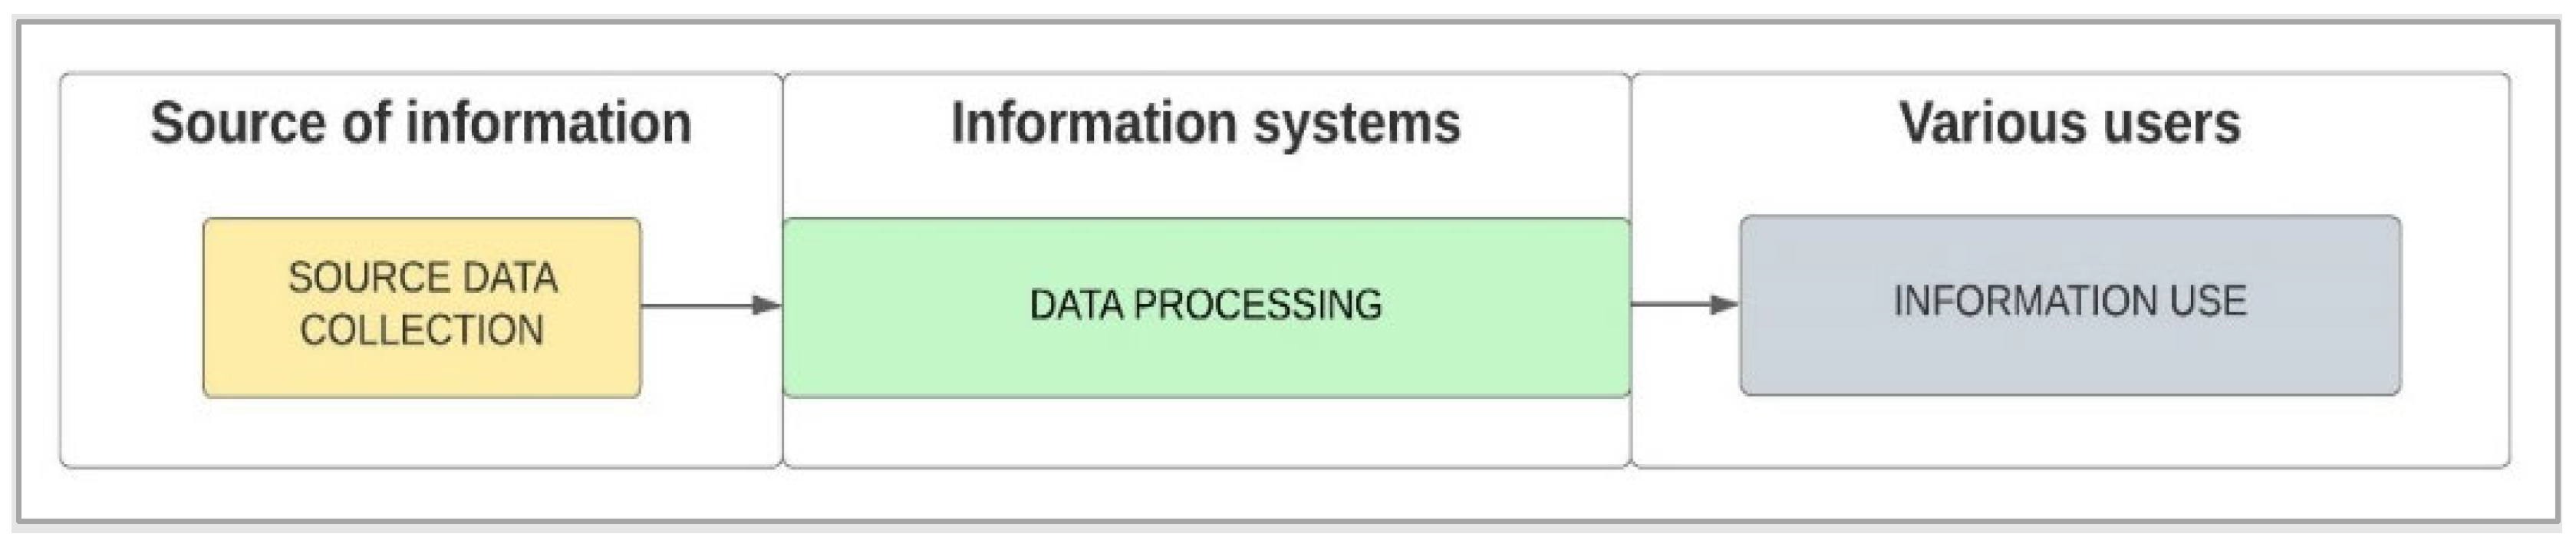The width and height of the screenshot is (2576, 547).
Task: Click the "Source of information" heading
Action: tap(421, 123)
